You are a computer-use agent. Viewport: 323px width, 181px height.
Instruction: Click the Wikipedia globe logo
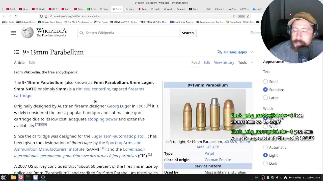(x=27, y=33)
